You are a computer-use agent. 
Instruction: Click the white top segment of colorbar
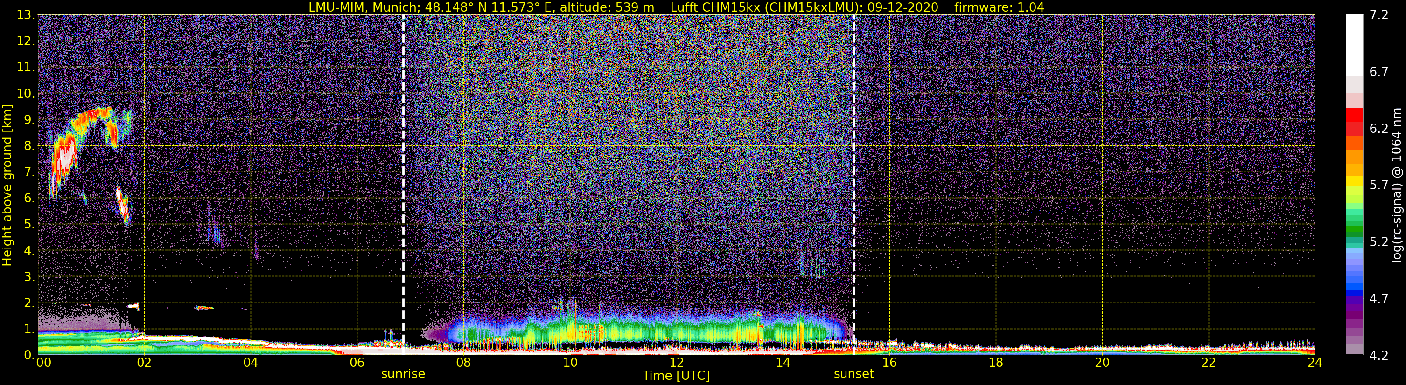1354,45
